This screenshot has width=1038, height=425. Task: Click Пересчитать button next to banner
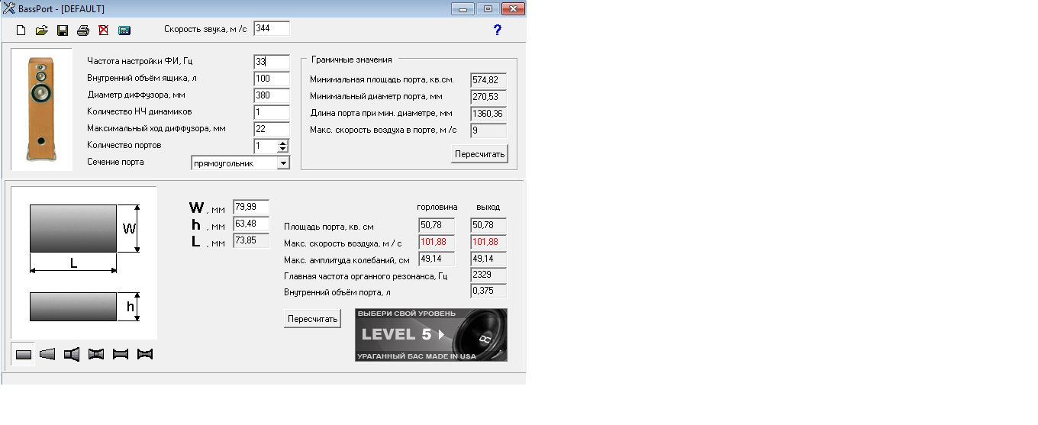click(312, 319)
